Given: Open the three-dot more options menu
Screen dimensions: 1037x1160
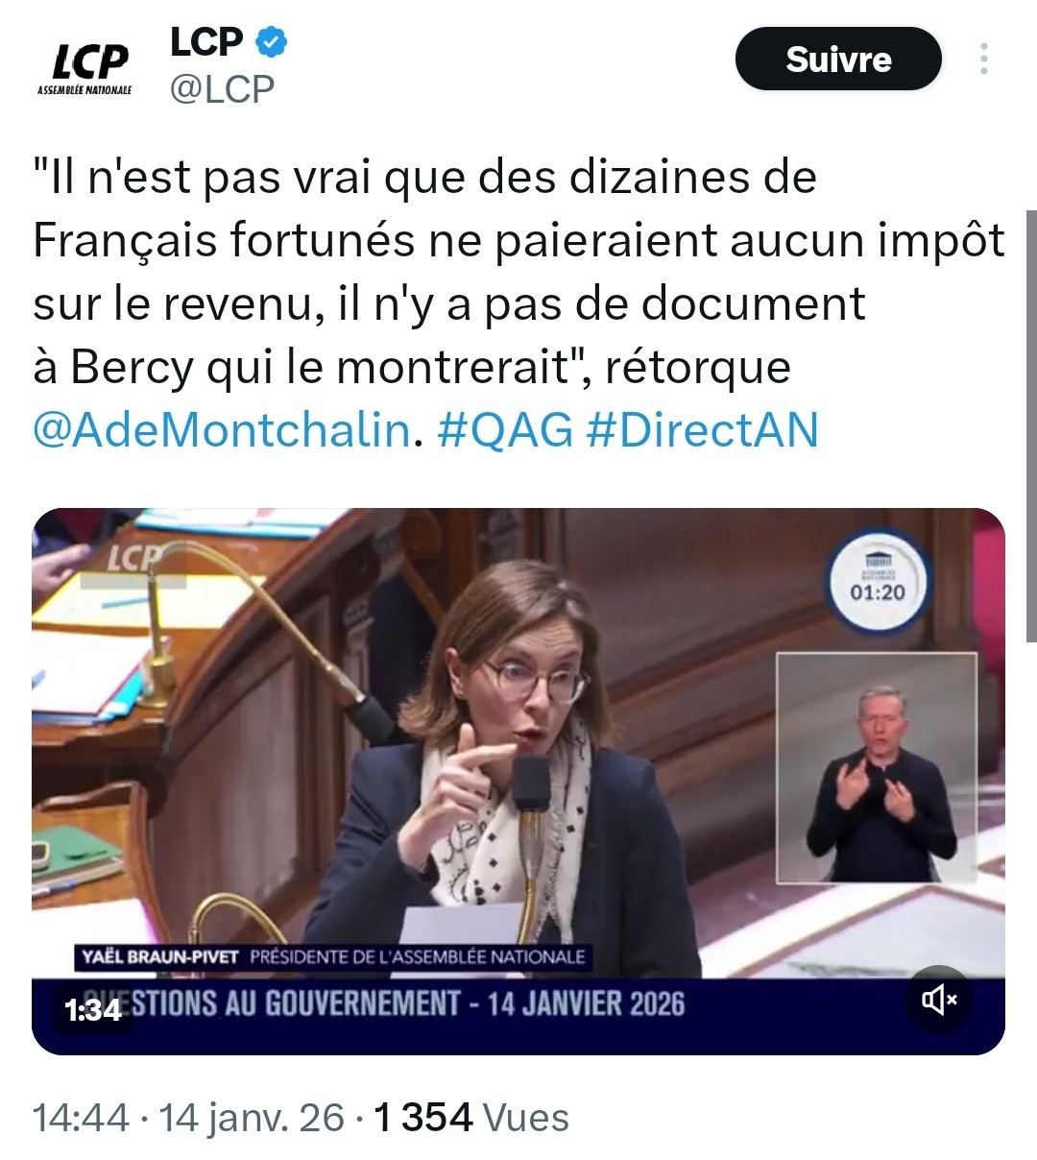Looking at the screenshot, I should (984, 59).
